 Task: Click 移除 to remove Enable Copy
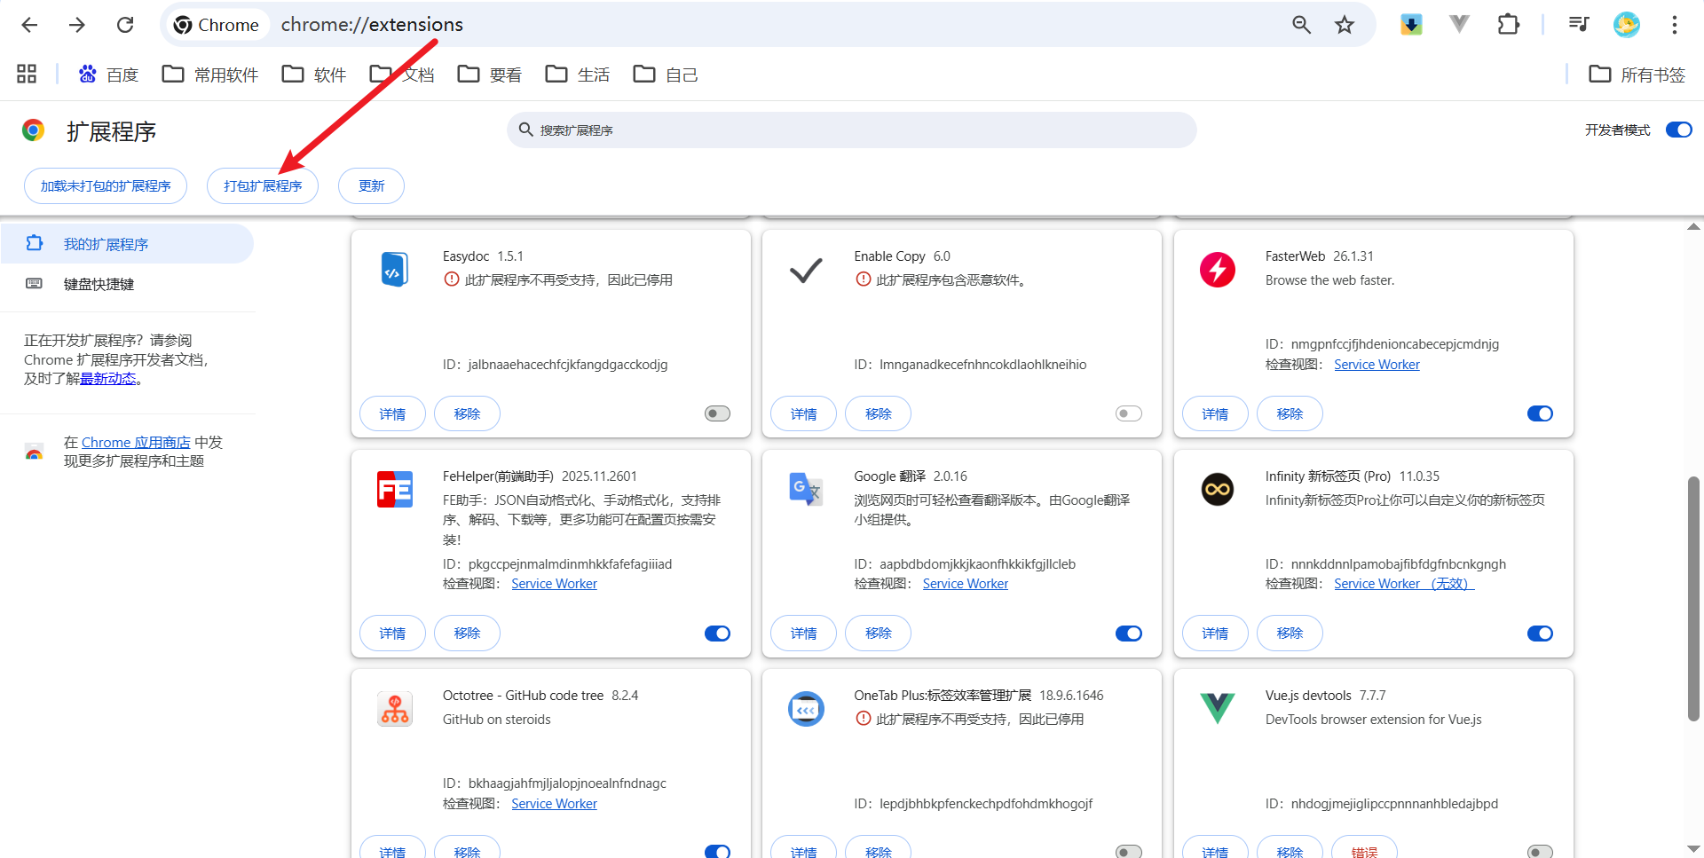pos(878,413)
